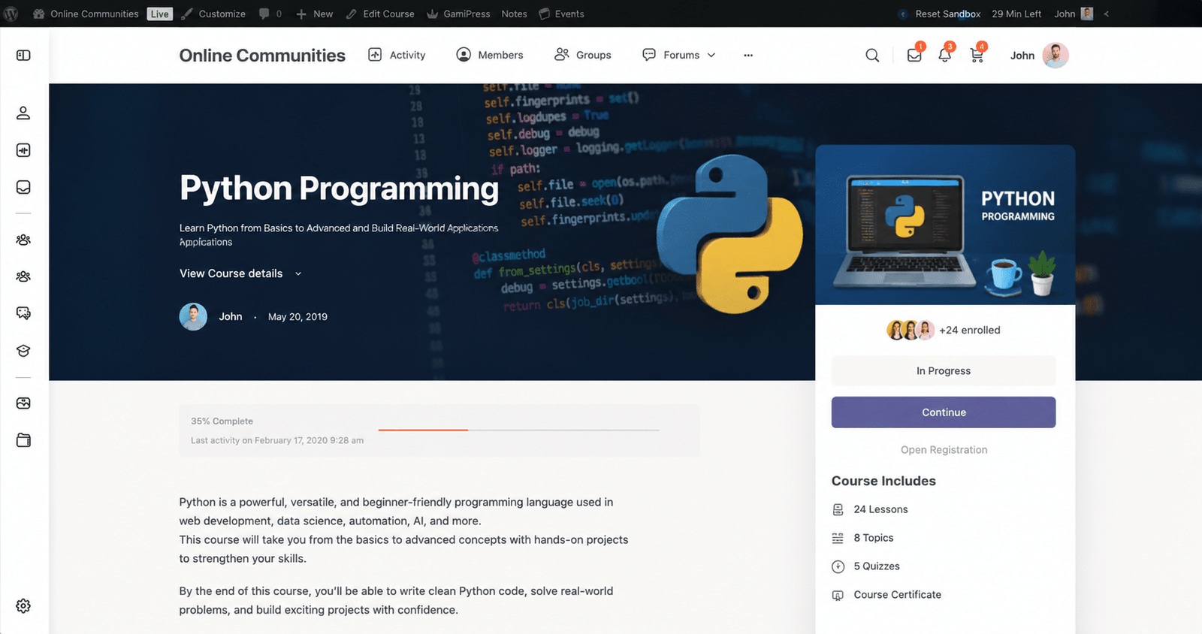Image resolution: width=1202 pixels, height=634 pixels.
Task: Collapse admin bar arrow icon
Action: pyautogui.click(x=1106, y=14)
